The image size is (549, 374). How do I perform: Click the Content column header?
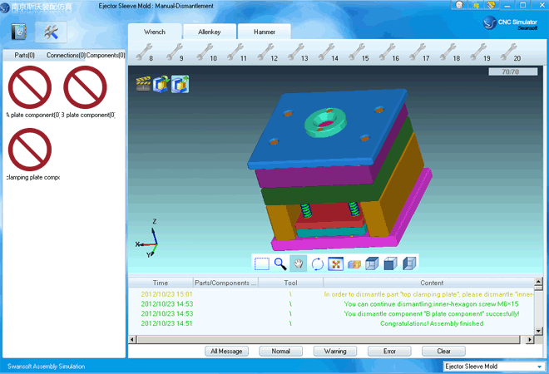432,283
